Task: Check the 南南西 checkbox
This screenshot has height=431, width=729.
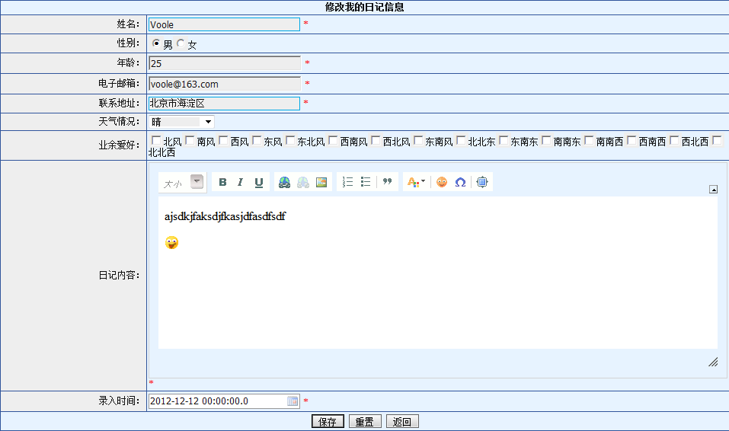Action: (x=589, y=140)
